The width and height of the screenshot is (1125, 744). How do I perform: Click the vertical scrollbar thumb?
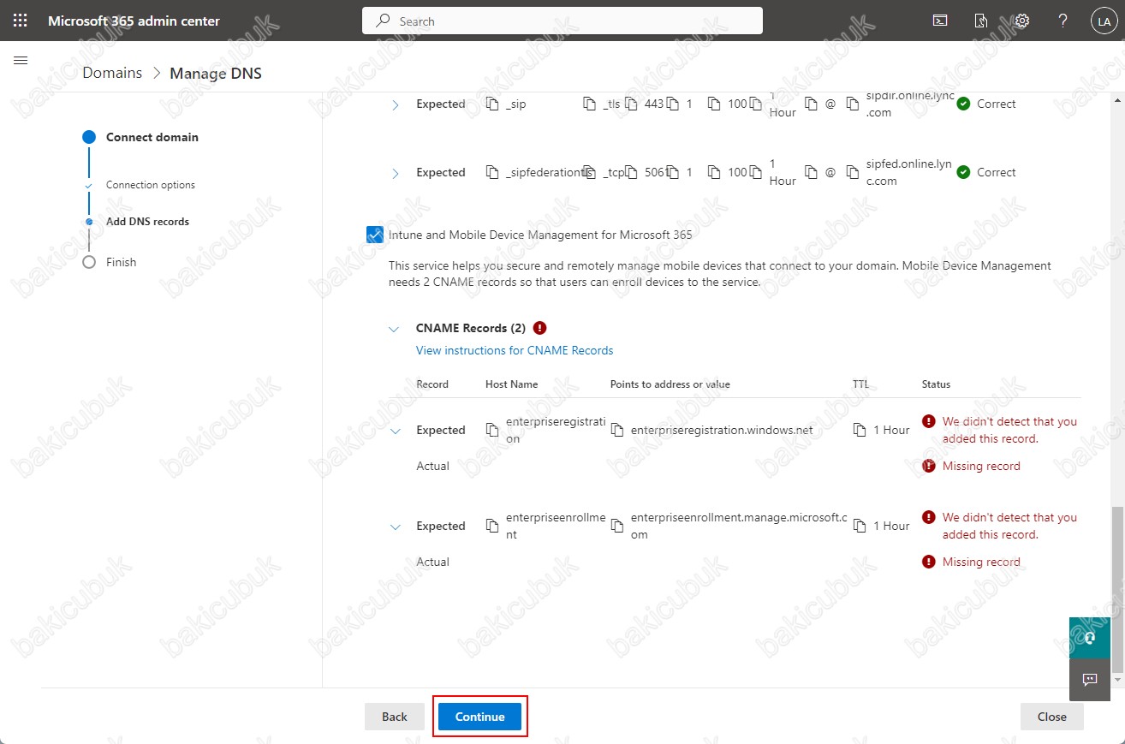click(x=1119, y=590)
